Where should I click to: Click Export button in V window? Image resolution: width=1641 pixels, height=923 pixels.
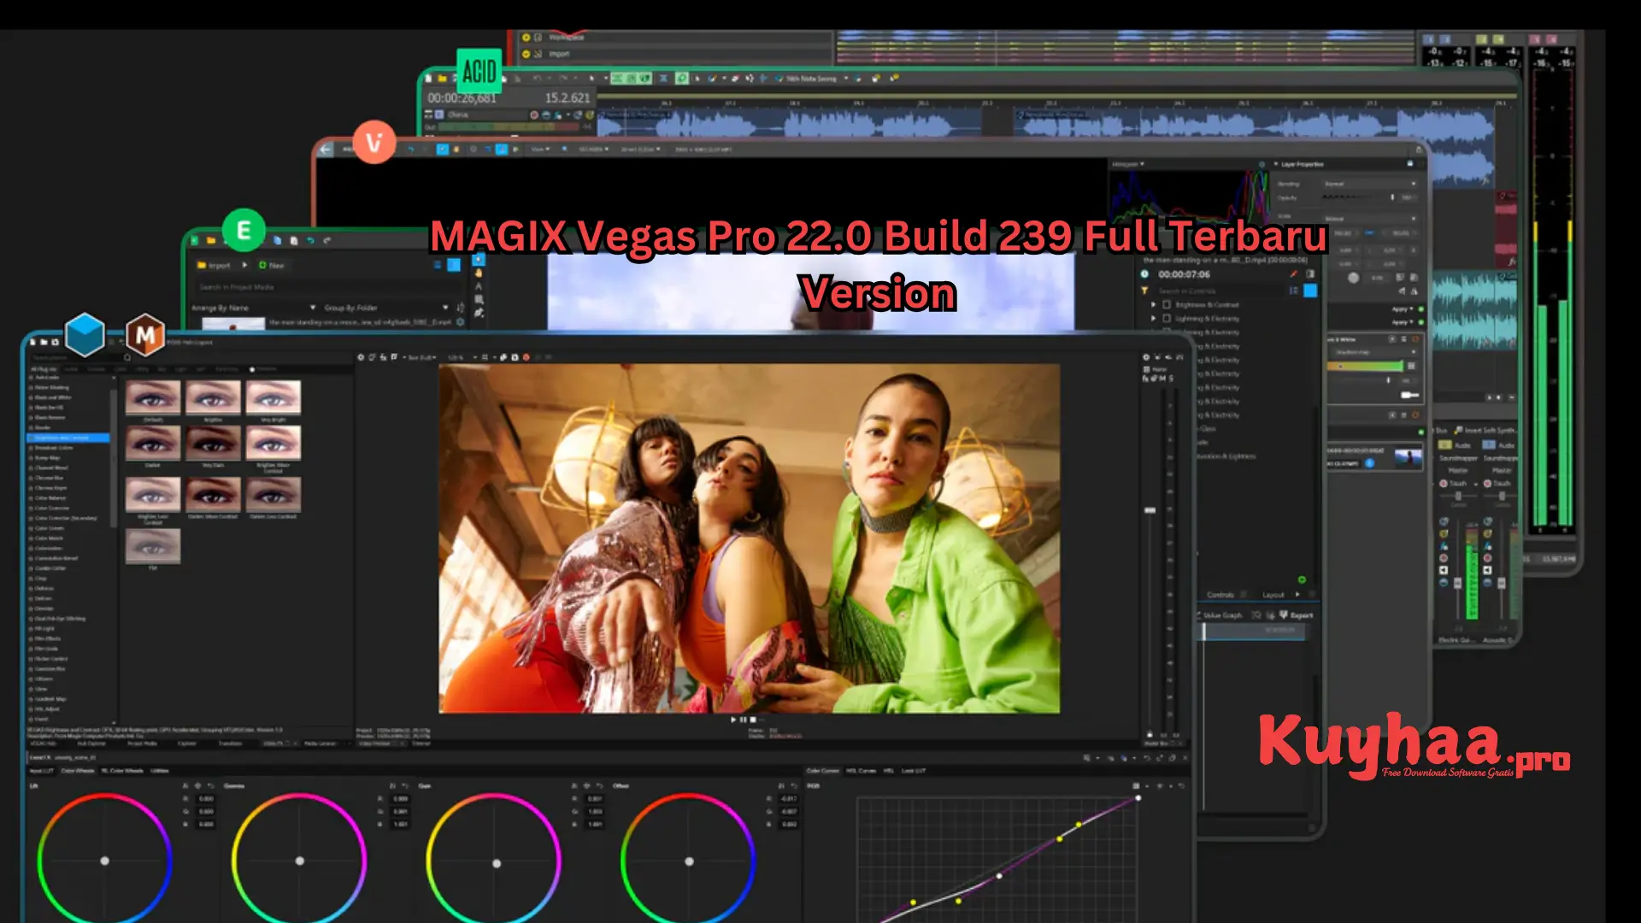click(1296, 615)
